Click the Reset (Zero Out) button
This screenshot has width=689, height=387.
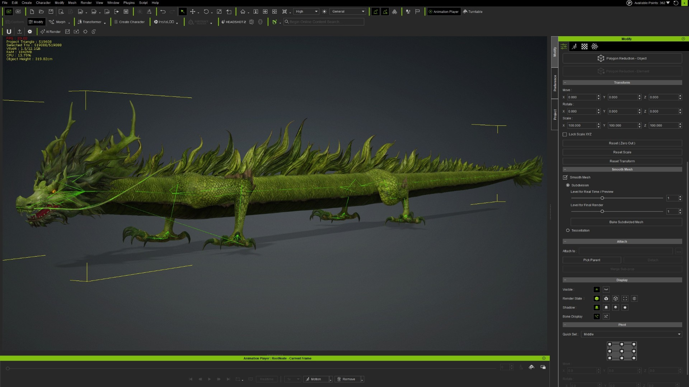pyautogui.click(x=622, y=143)
